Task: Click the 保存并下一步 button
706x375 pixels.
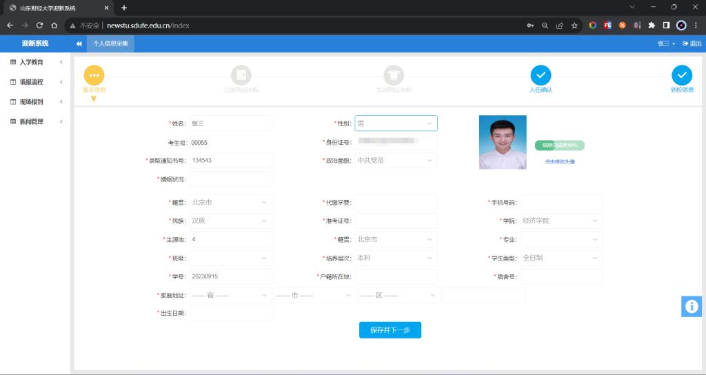Action: (x=390, y=330)
